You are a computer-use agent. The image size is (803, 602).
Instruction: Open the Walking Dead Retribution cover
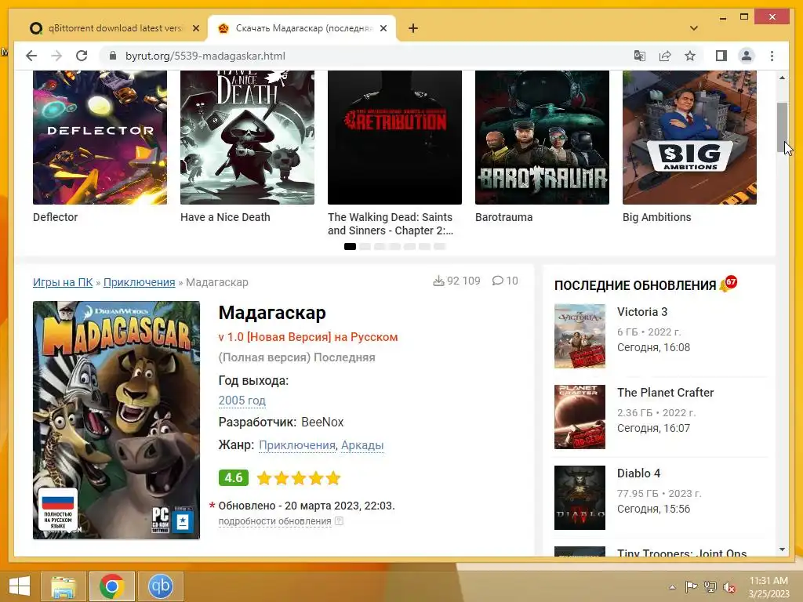tap(395, 137)
